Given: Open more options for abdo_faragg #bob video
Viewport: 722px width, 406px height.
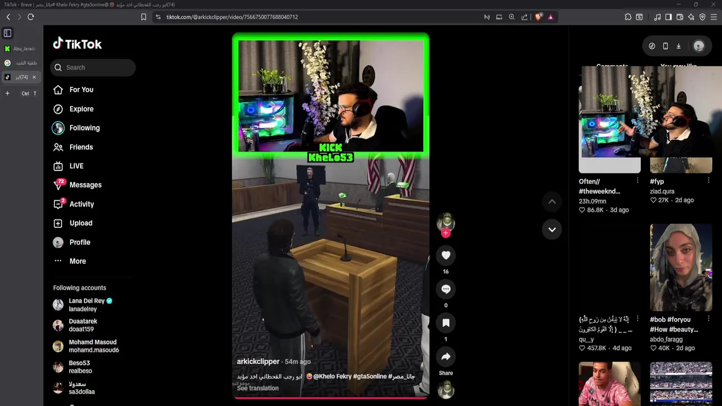Looking at the screenshot, I should tap(708, 319).
